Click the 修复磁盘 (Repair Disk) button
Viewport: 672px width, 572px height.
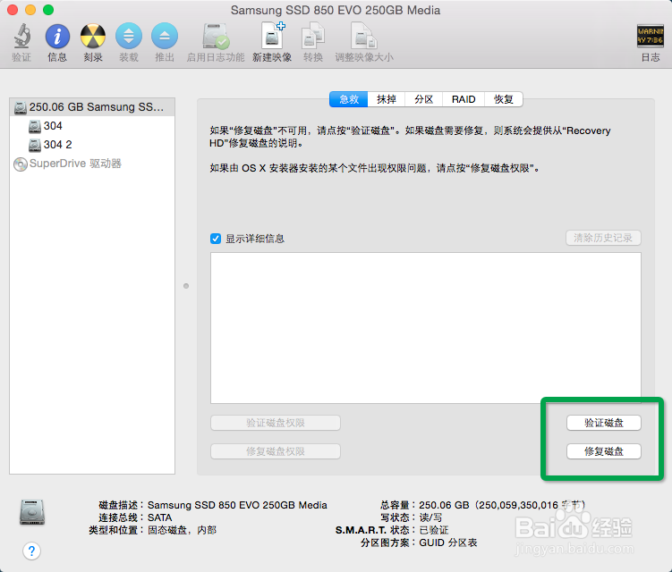(x=604, y=451)
